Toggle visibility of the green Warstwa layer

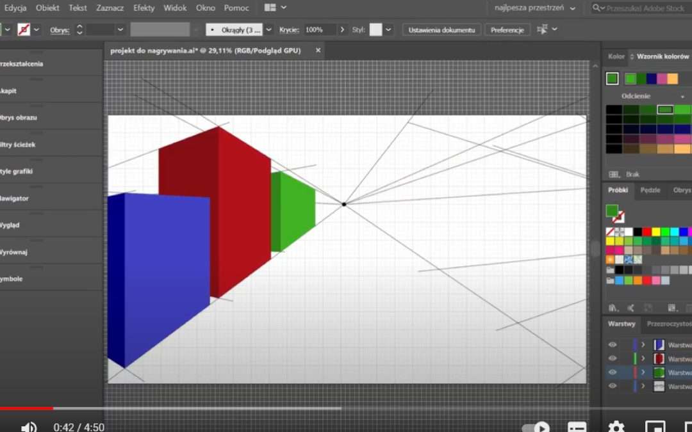point(613,372)
